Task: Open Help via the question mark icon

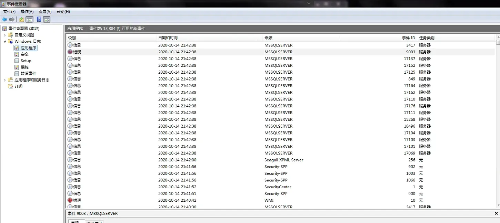Action: pyautogui.click(x=39, y=20)
